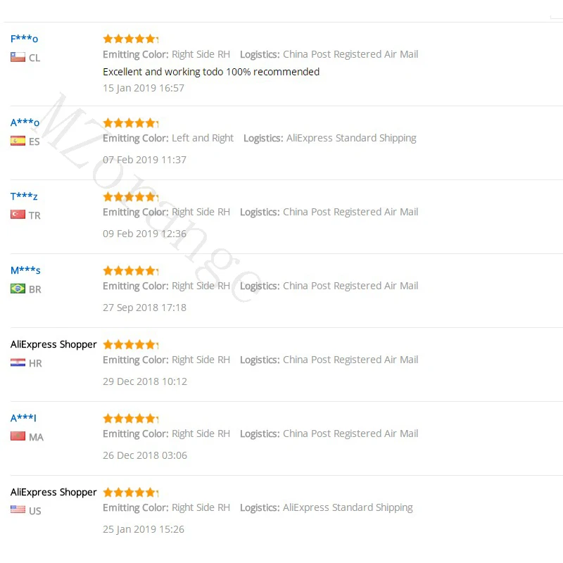Open reviewer M***s's profile link

click(25, 270)
